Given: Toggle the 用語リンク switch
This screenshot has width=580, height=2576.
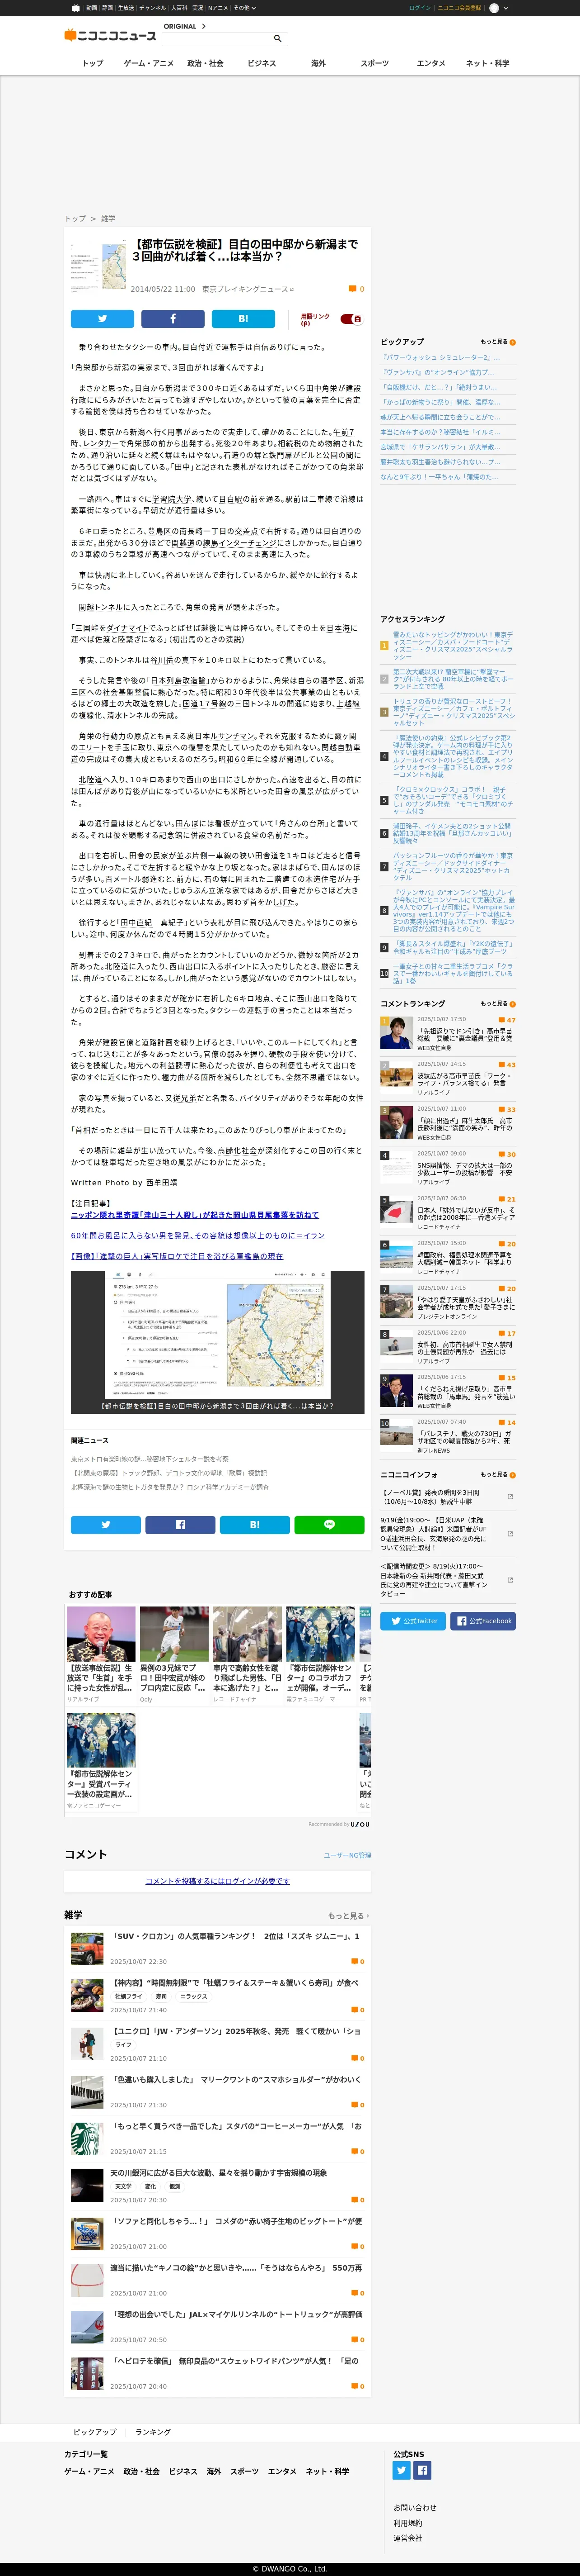Looking at the screenshot, I should point(351,319).
